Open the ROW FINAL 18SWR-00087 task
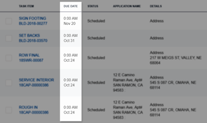207x123 pixels. (x=31, y=58)
